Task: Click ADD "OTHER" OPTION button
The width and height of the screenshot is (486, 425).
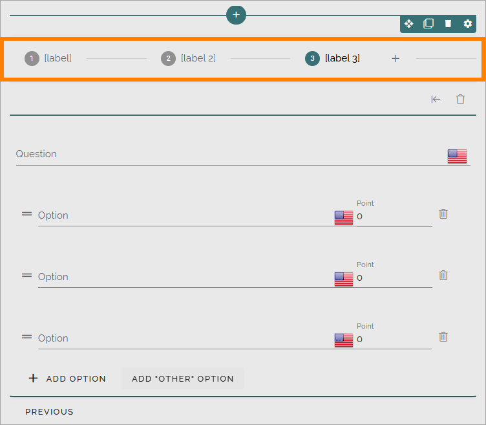Action: coord(183,378)
